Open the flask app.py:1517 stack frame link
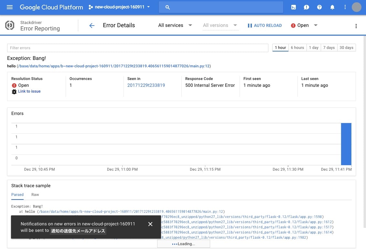 click(x=246, y=227)
